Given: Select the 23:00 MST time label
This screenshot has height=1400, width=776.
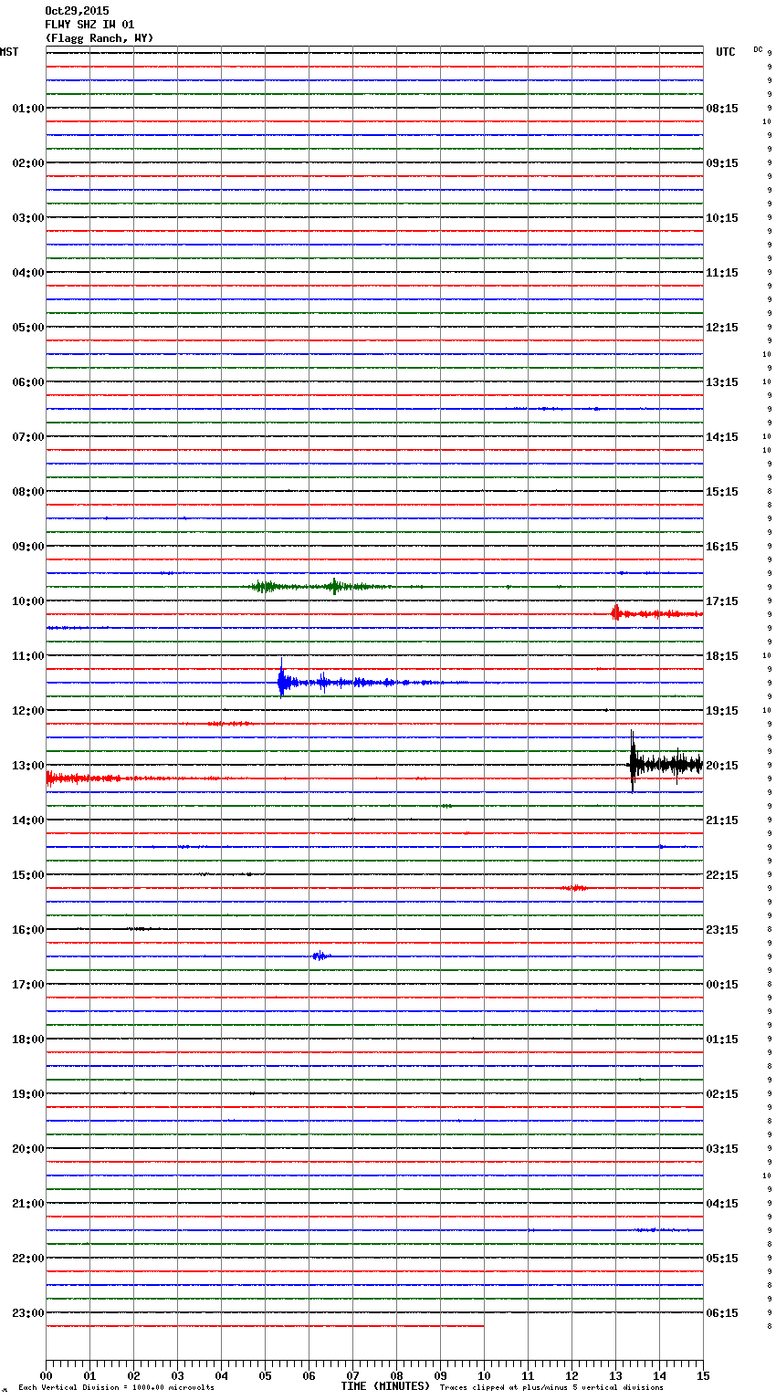Looking at the screenshot, I should point(27,1313).
